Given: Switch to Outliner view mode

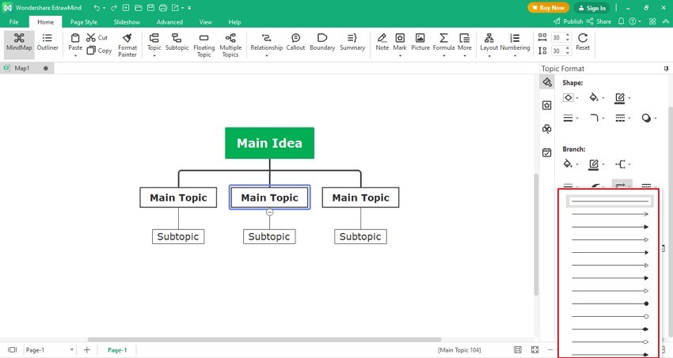Looking at the screenshot, I should pos(48,42).
